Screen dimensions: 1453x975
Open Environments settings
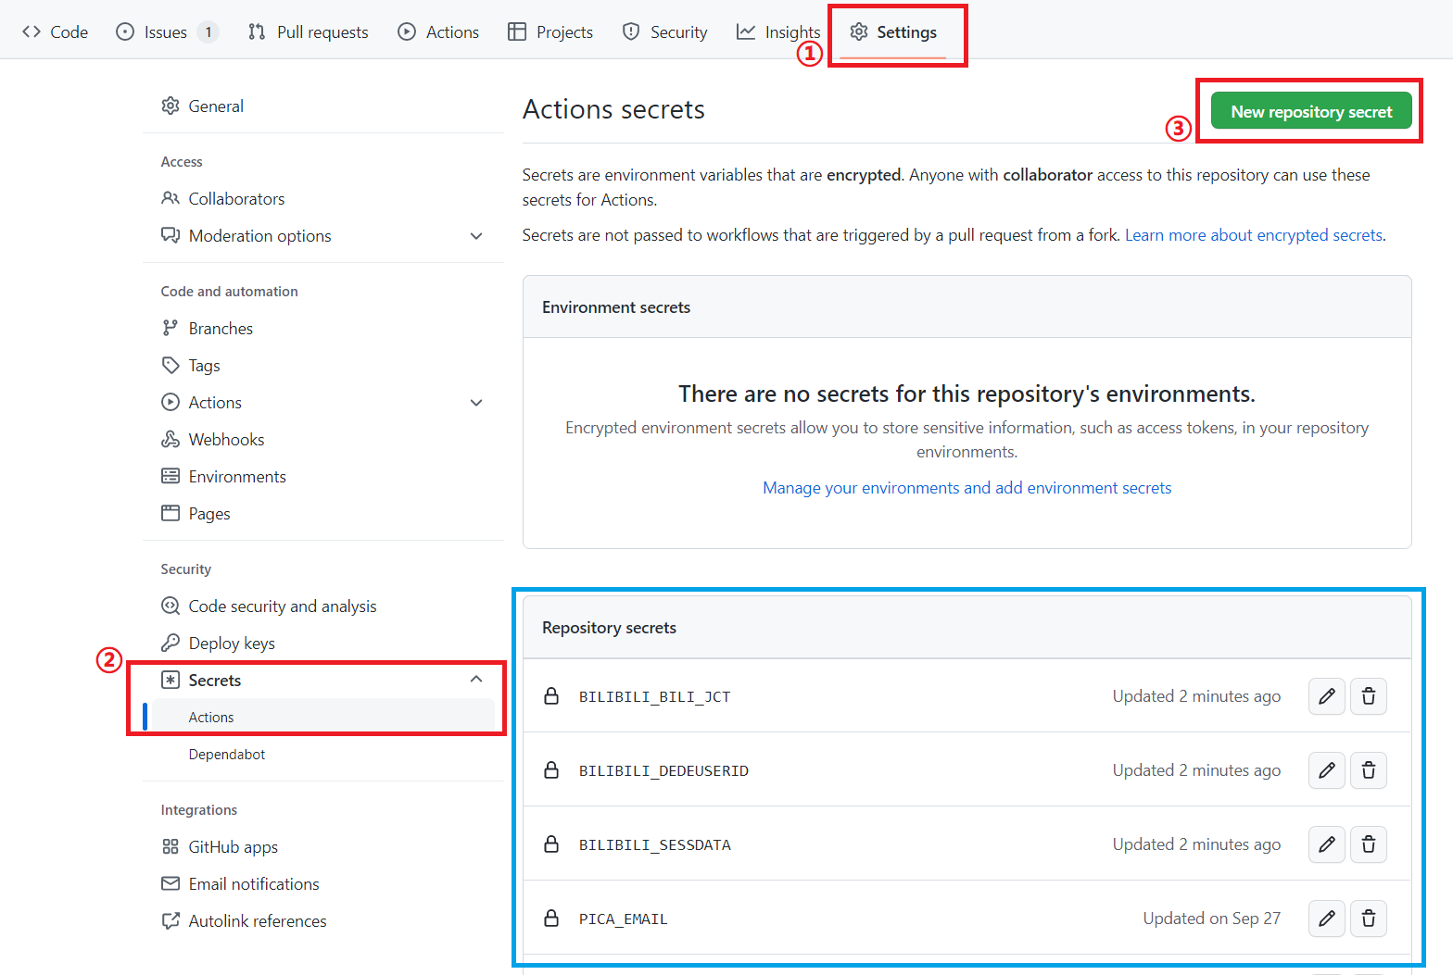(322, 477)
